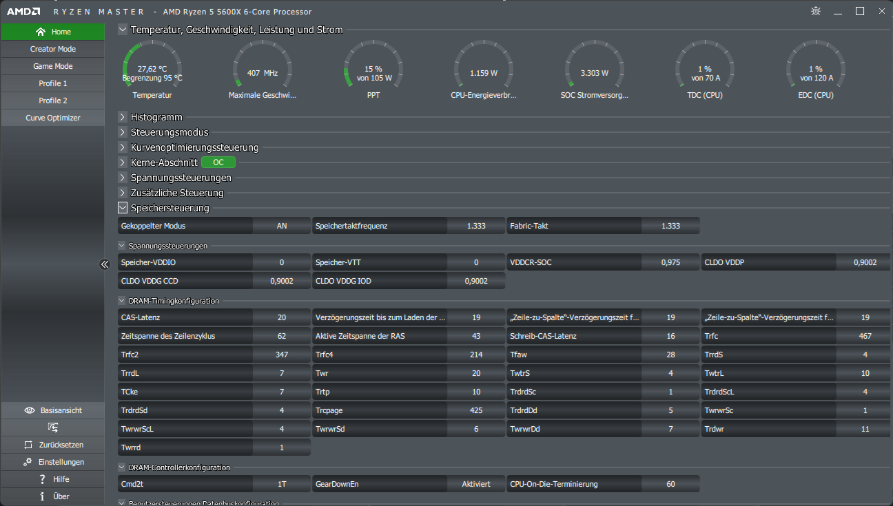This screenshot has height=506, width=893.
Task: Open Hilfe question mark icon
Action: click(x=42, y=479)
